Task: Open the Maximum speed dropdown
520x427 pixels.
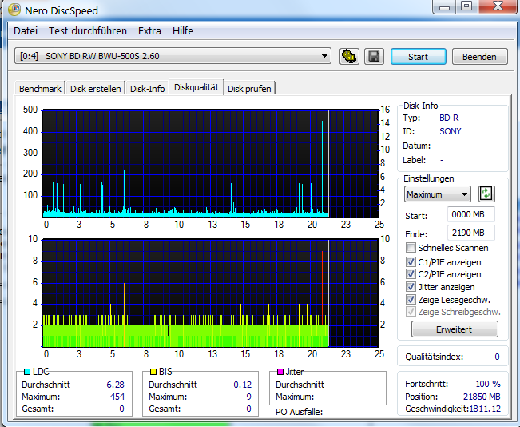Action: point(438,194)
